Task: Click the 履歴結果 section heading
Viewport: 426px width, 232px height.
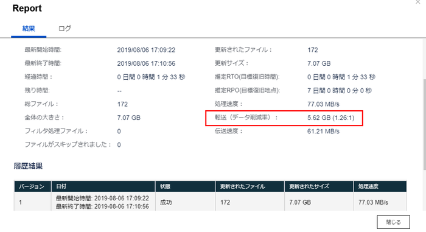Action: click(x=28, y=166)
